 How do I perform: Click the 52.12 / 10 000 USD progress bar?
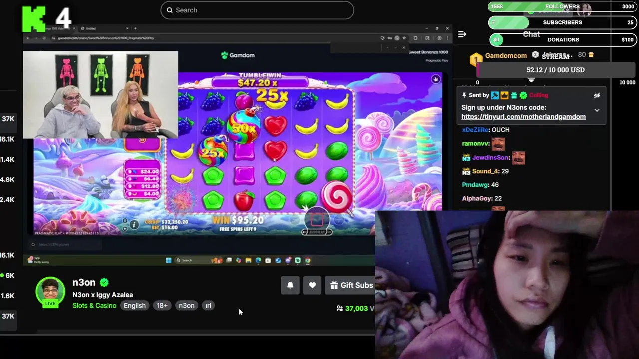(x=555, y=70)
